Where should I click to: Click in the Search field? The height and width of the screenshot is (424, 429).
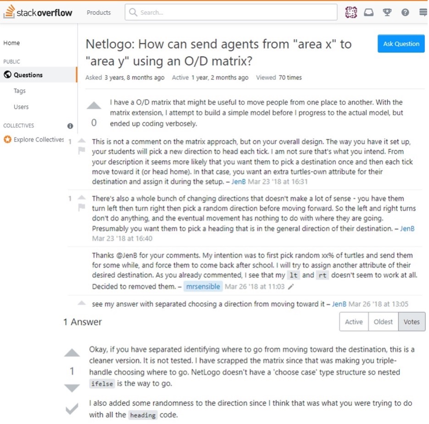[x=231, y=12]
